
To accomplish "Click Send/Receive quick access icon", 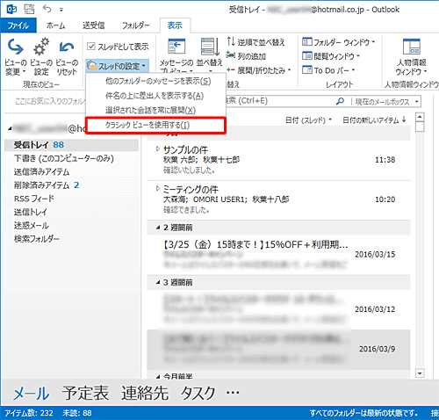I will (29, 9).
